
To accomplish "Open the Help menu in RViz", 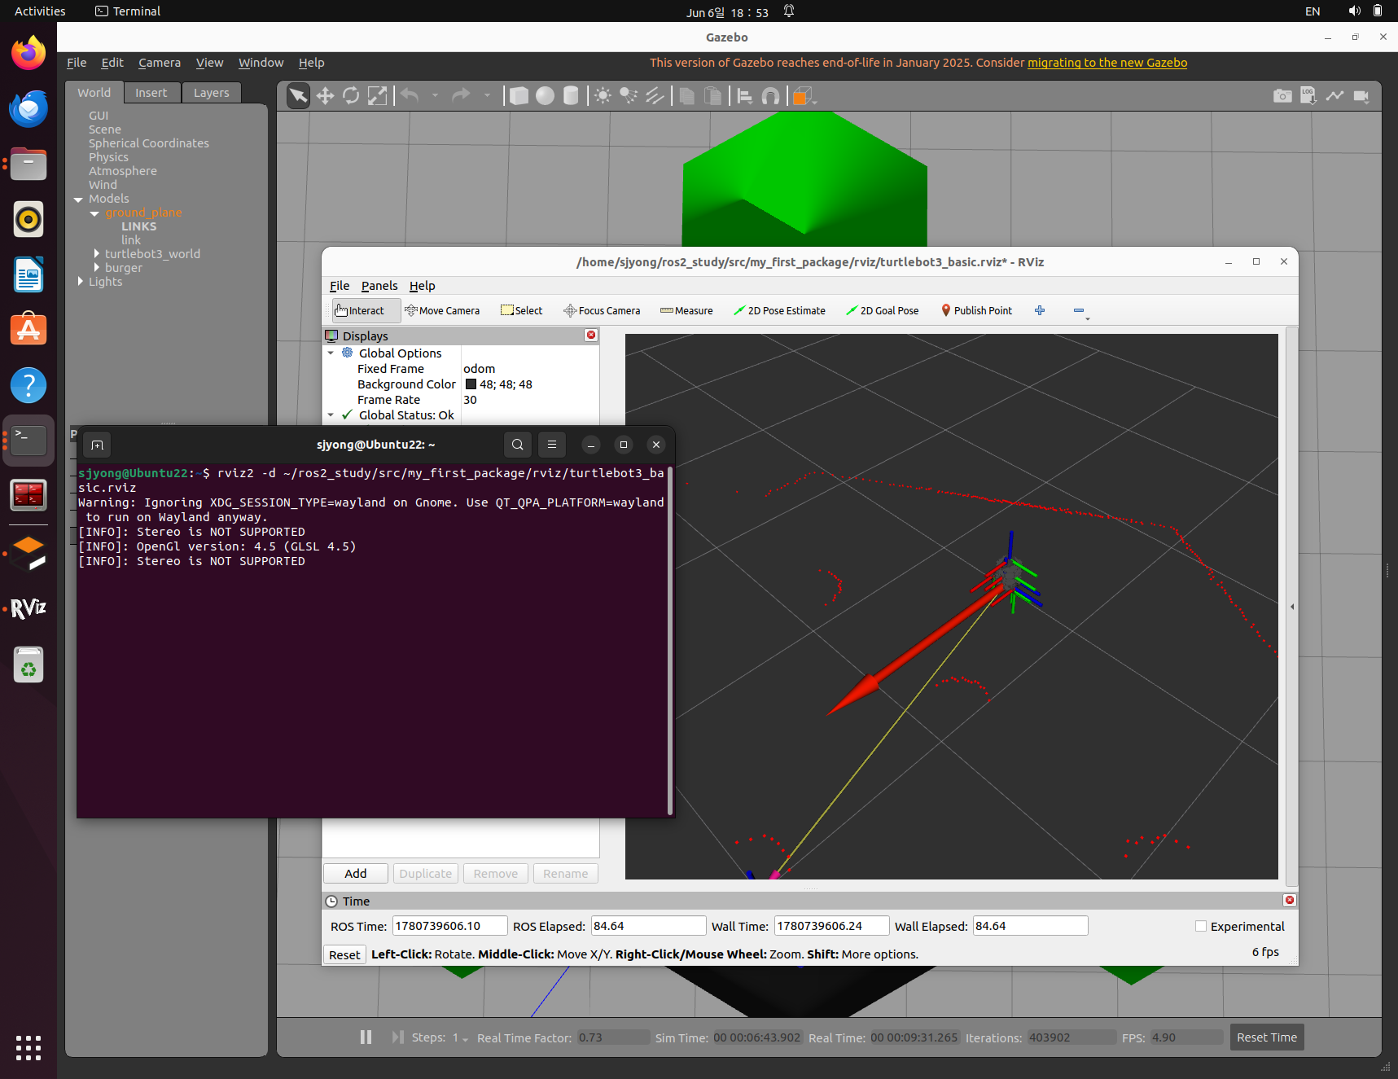I will (422, 286).
